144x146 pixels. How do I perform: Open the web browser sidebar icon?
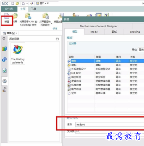point(4,71)
